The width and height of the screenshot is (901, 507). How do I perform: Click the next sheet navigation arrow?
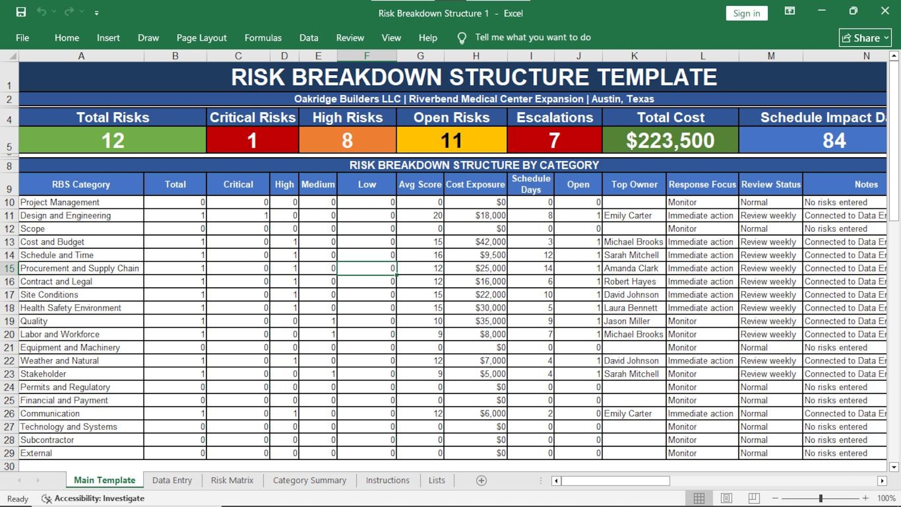pos(38,480)
